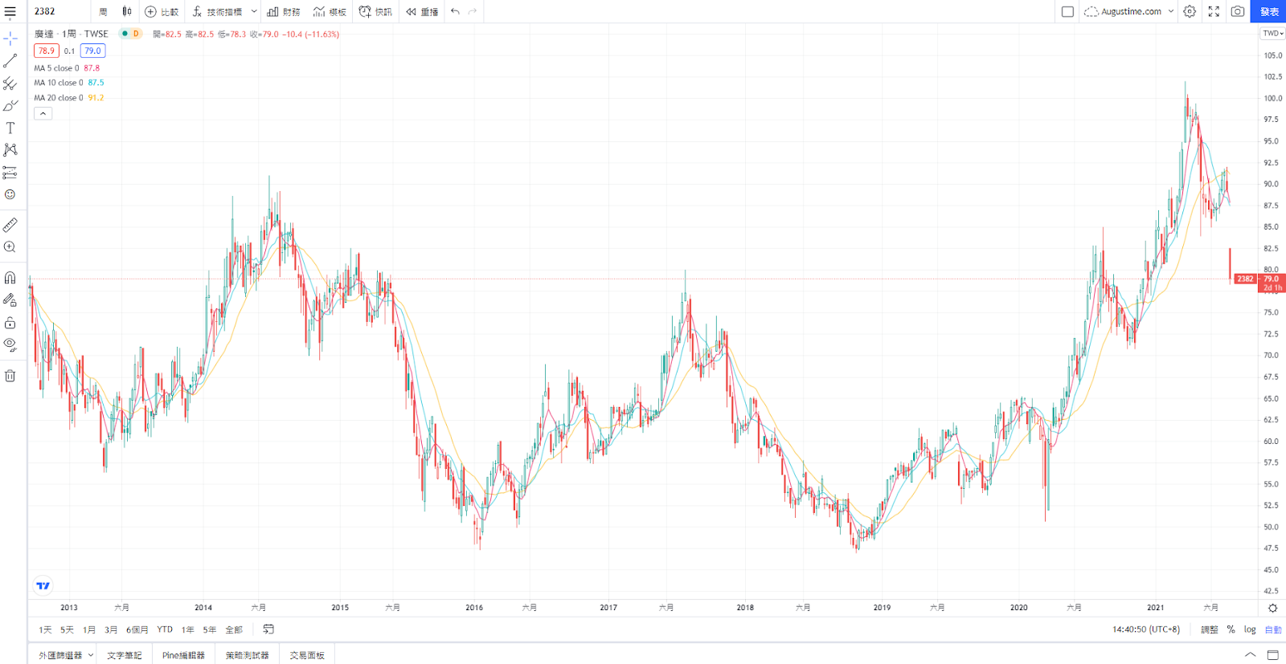Toggle 自動 auto scale
This screenshot has height=664, width=1286.
(x=1273, y=629)
